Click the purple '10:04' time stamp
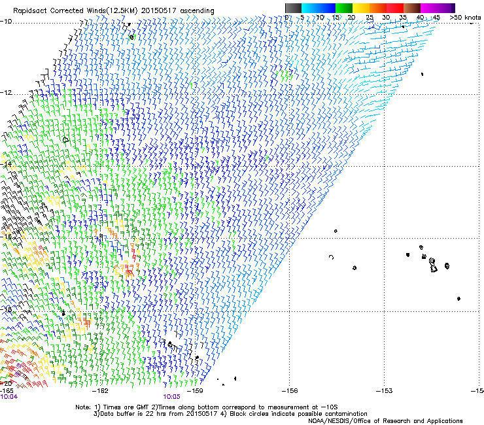The image size is (484, 425). 9,397
